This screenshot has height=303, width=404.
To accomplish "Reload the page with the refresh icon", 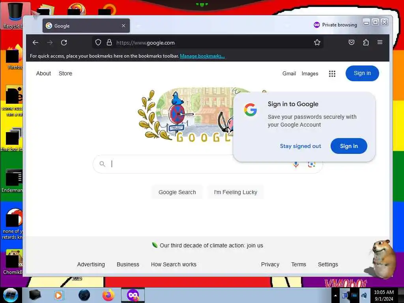I will (64, 43).
